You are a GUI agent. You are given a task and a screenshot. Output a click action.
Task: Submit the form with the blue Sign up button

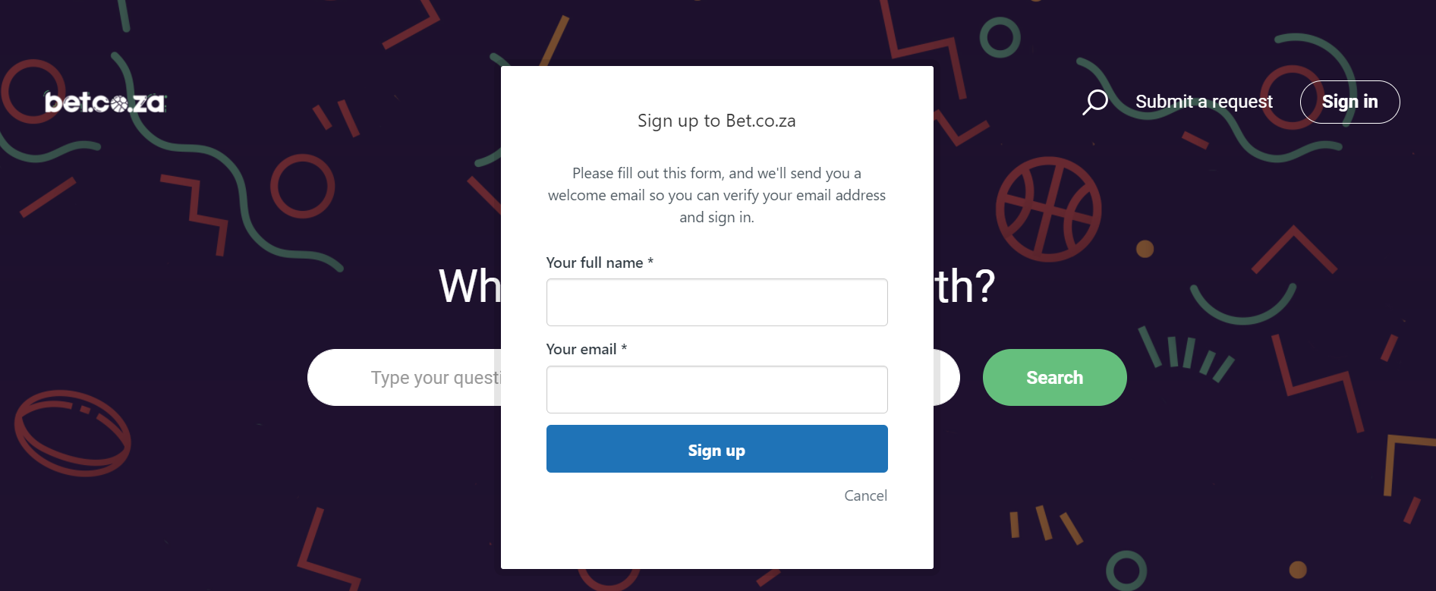click(716, 449)
